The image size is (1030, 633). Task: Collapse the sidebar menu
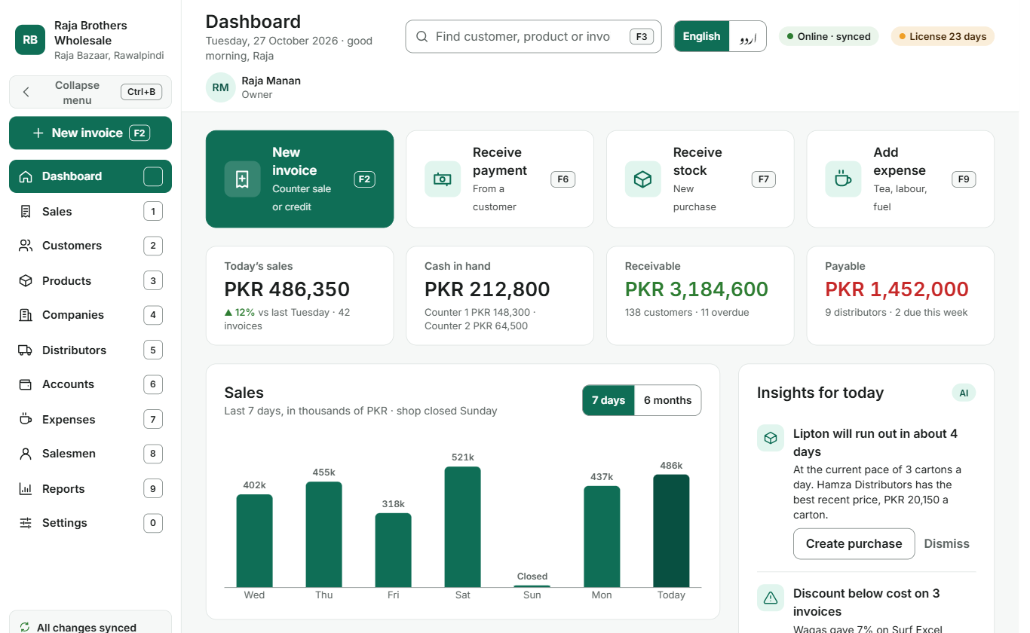tap(90, 92)
